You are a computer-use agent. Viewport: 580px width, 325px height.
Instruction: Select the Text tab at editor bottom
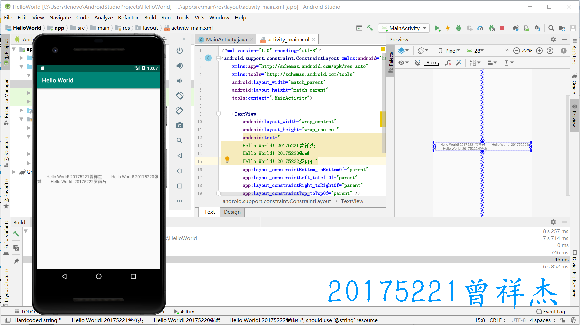tap(210, 212)
